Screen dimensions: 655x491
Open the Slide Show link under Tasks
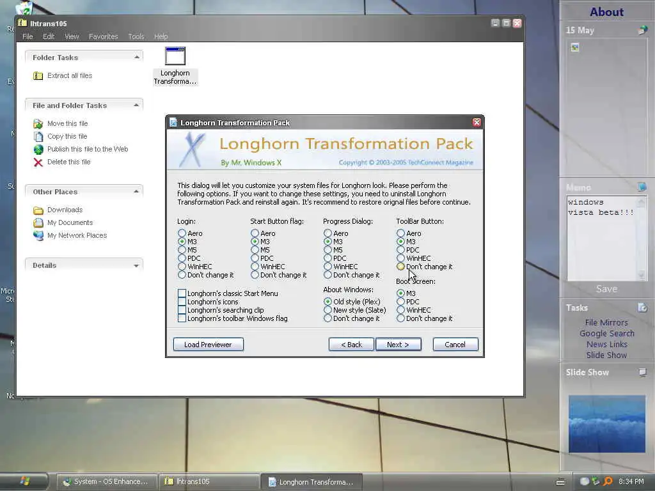pyautogui.click(x=606, y=355)
